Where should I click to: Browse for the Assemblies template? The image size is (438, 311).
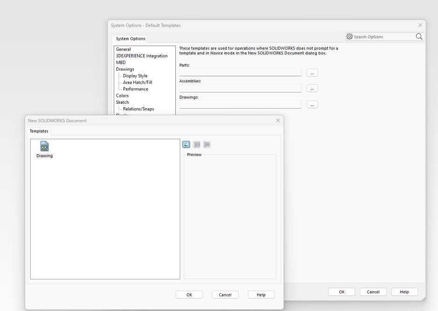coord(312,88)
